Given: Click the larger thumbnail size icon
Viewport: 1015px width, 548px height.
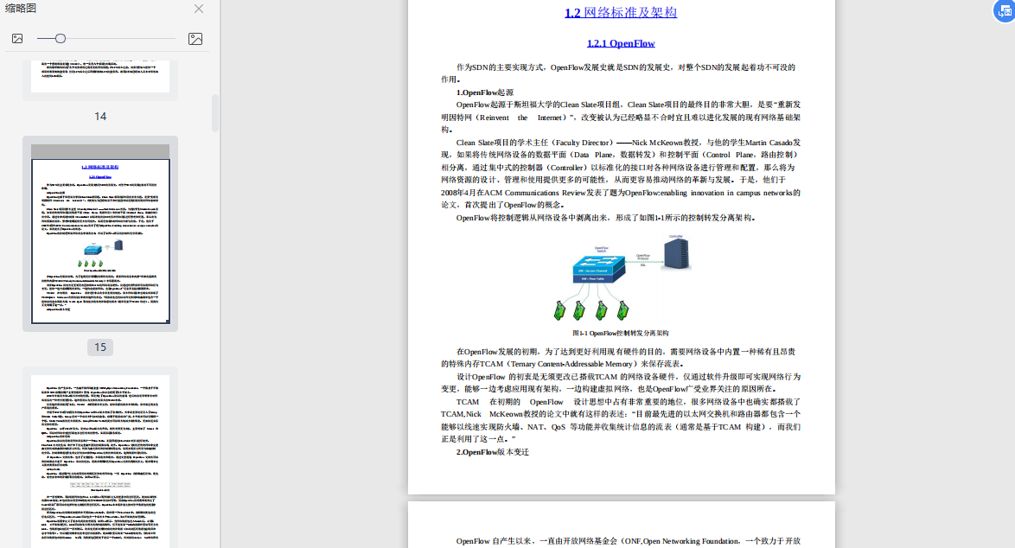Looking at the screenshot, I should pyautogui.click(x=195, y=39).
